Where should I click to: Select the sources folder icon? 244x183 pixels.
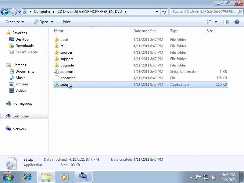[x=57, y=52]
